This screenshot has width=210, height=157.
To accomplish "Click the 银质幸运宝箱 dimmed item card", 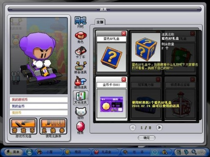I will pyautogui.click(x=180, y=98).
